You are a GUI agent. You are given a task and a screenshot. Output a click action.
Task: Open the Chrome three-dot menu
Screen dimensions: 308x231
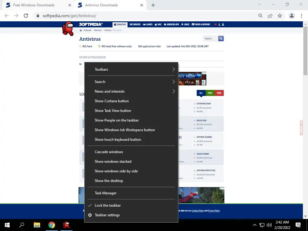301,16
